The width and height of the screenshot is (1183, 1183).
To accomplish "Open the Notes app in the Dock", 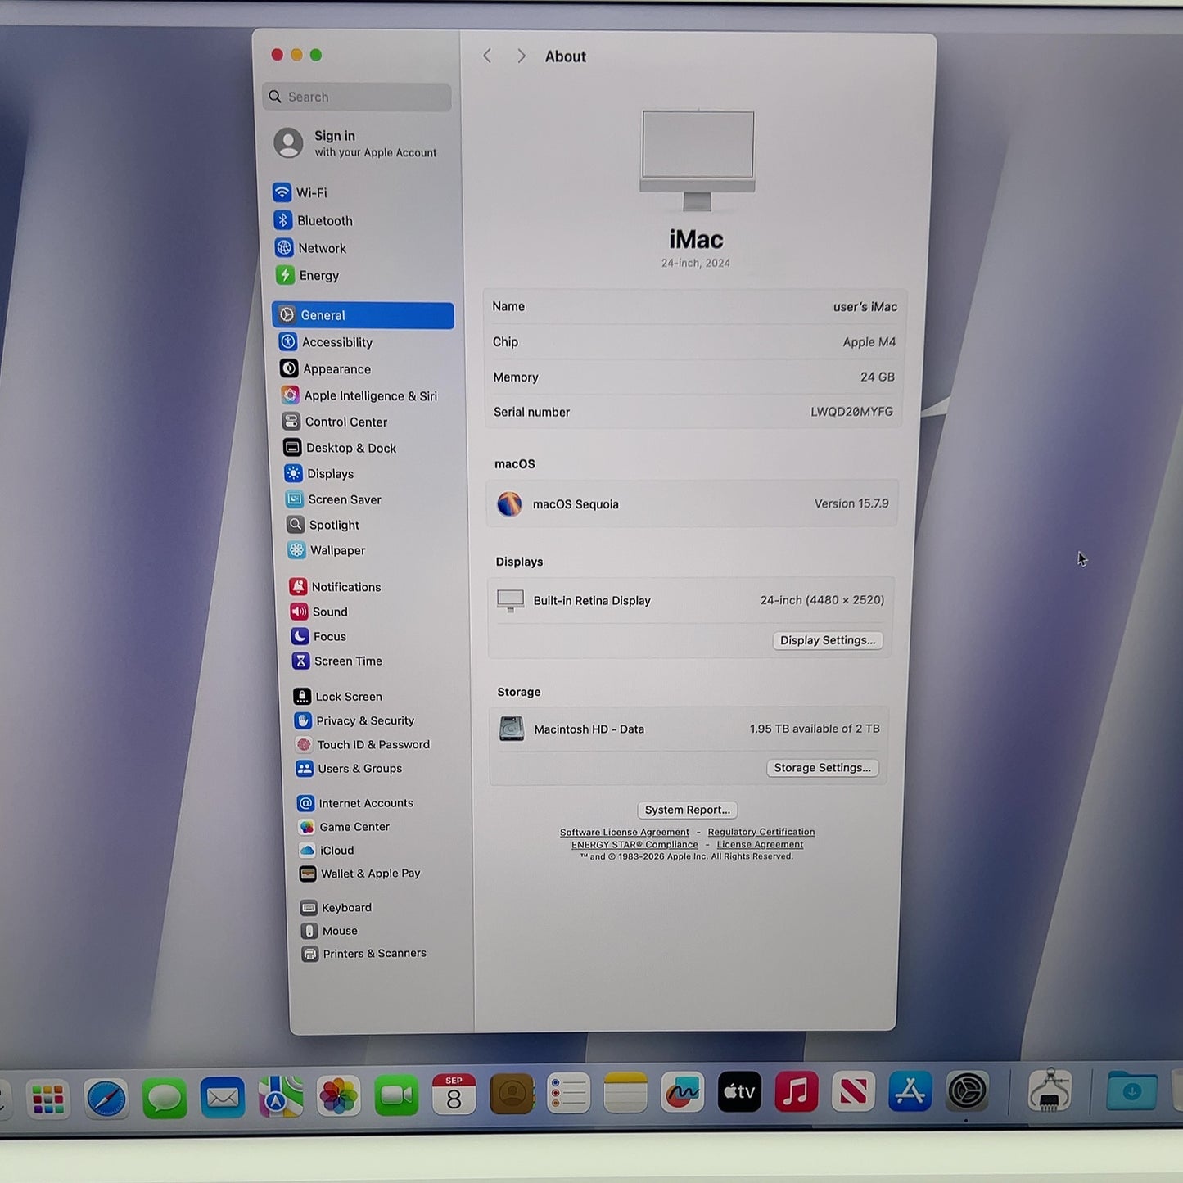I will pyautogui.click(x=625, y=1093).
